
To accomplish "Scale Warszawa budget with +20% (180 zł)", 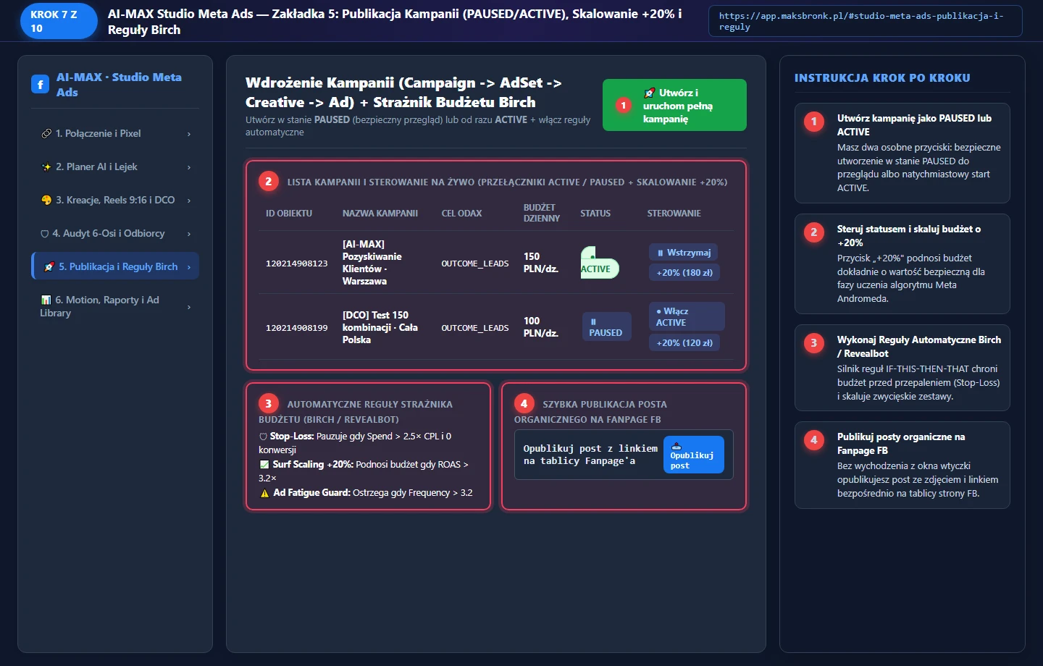I will point(684,273).
